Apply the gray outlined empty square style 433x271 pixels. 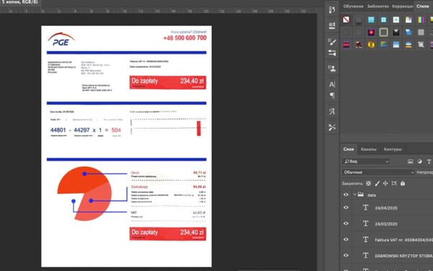coord(383,32)
